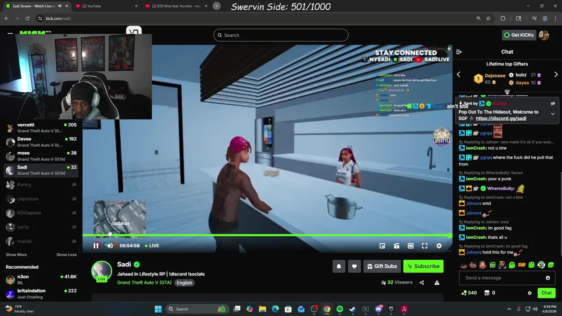
Task: Bookmark this page with star icon
Action: pos(488,18)
